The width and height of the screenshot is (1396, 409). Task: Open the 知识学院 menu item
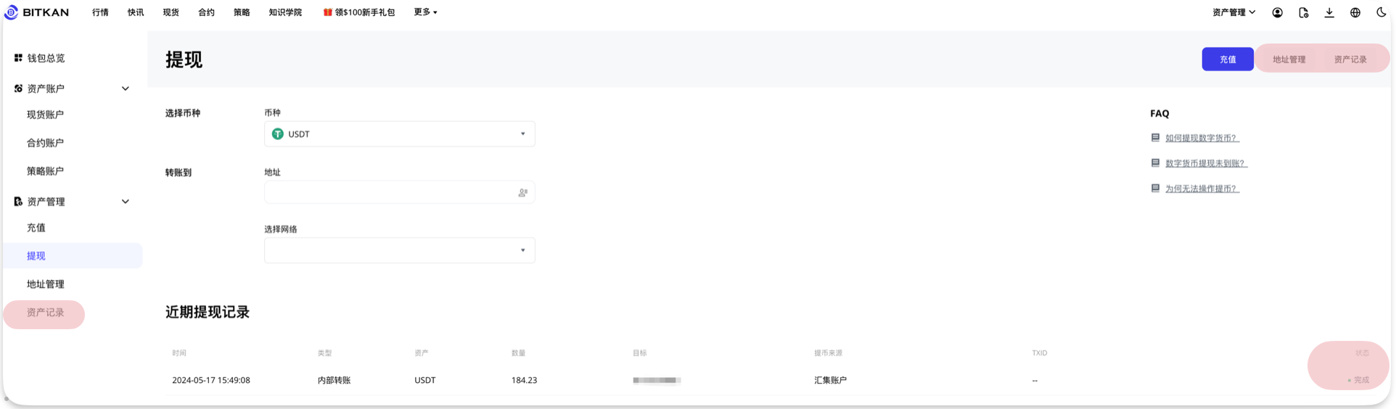pyautogui.click(x=285, y=12)
